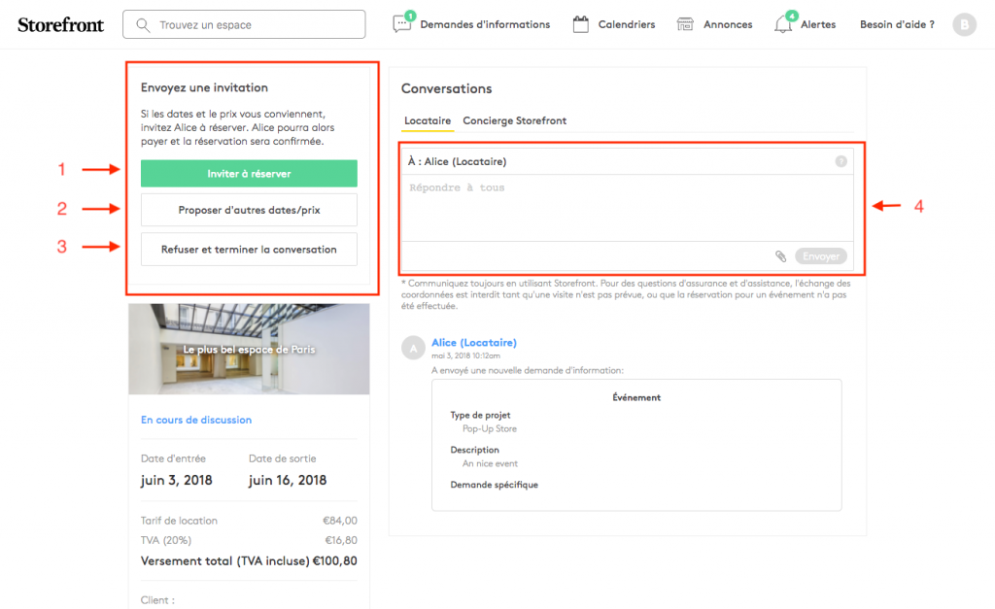Click the Le plus bel espace de Paris thumbnail
Image resolution: width=995 pixels, height=609 pixels.
point(249,349)
